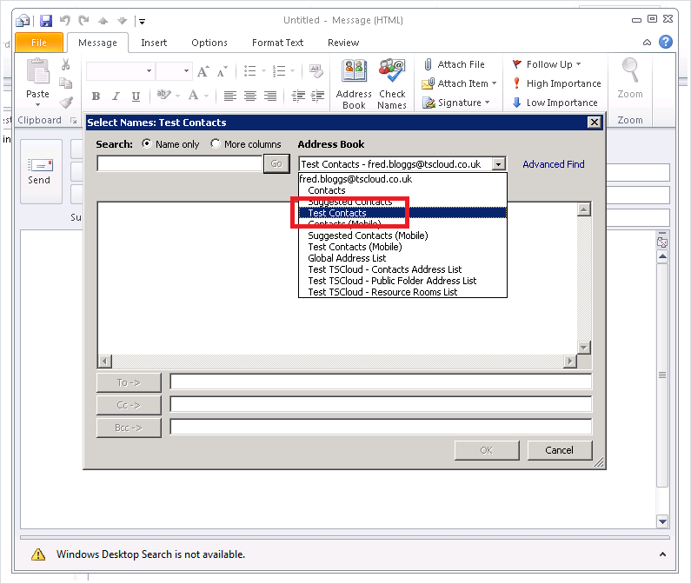Toggle Underline formatting
Screen dimensions: 691x584
tap(136, 96)
